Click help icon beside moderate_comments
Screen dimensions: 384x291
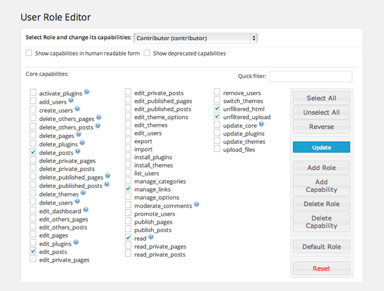click(x=196, y=205)
